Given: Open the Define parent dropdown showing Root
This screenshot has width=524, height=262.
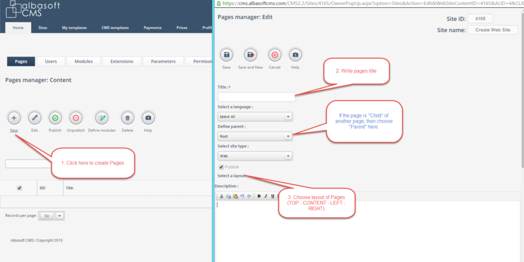Looking at the screenshot, I should pyautogui.click(x=255, y=137).
